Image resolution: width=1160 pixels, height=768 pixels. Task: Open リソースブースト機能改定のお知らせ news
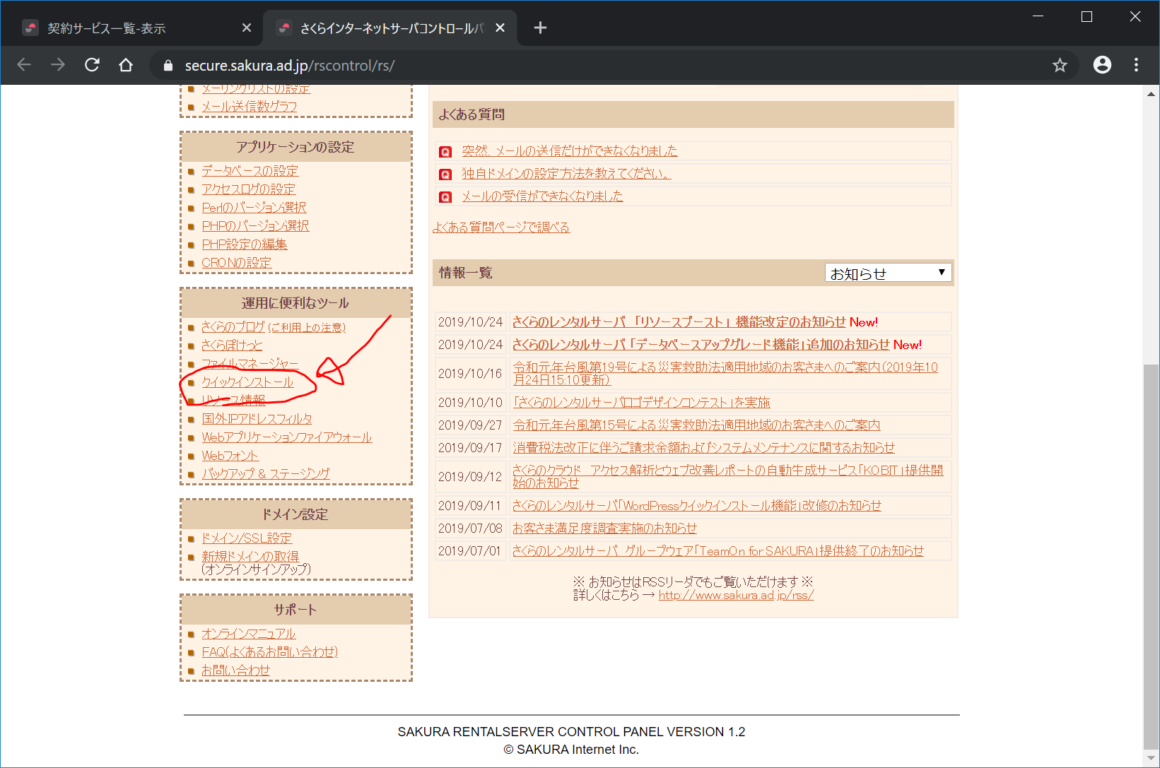tap(679, 321)
